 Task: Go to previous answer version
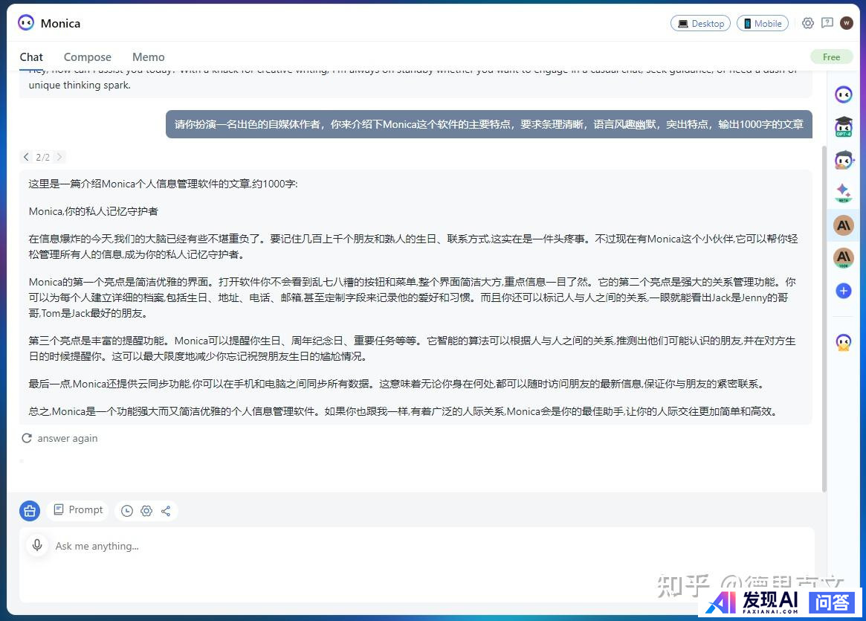pyautogui.click(x=26, y=157)
